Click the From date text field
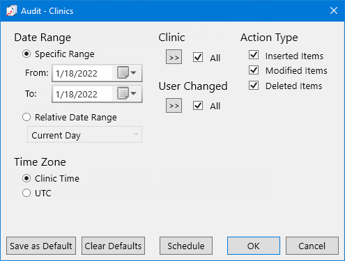This screenshot has width=345, height=261. [83, 73]
